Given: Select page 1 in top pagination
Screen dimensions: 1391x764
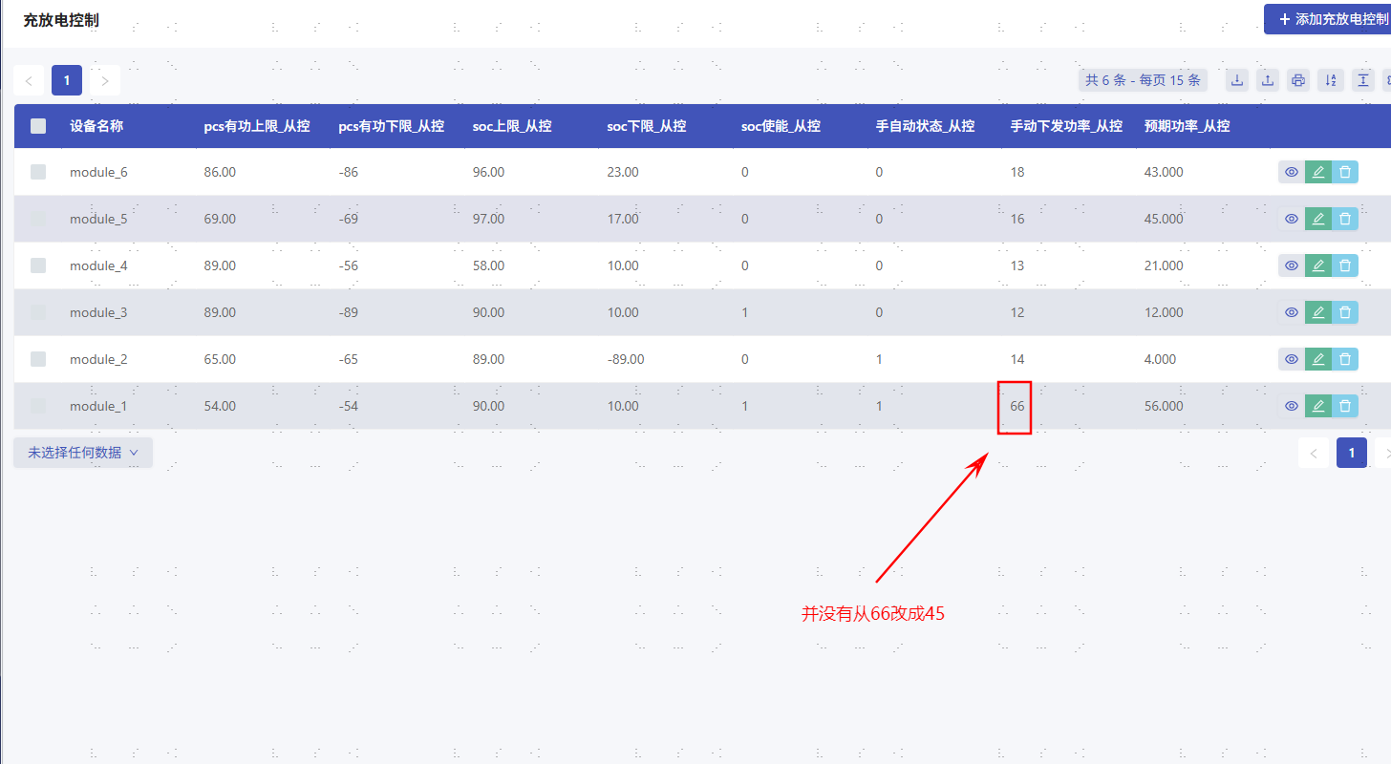Looking at the screenshot, I should (x=67, y=80).
